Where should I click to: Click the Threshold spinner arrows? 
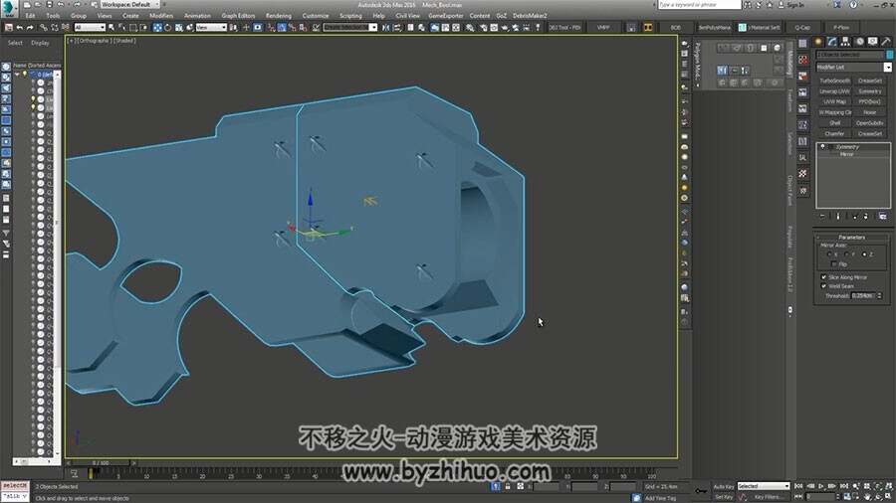[879, 296]
